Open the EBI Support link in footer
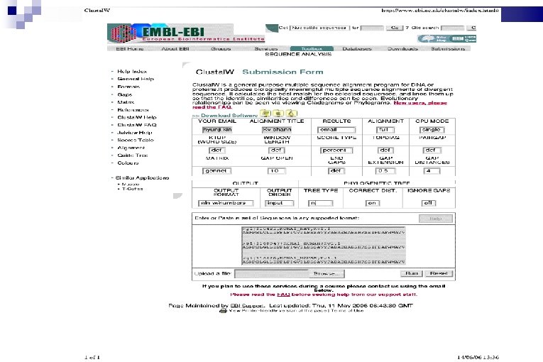 (x=246, y=306)
